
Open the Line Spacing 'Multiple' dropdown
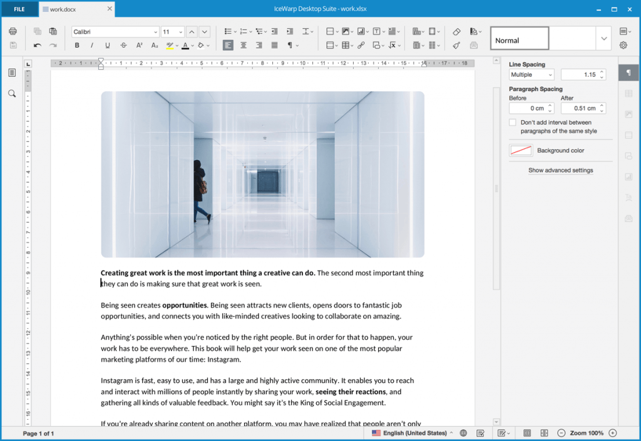tap(531, 74)
